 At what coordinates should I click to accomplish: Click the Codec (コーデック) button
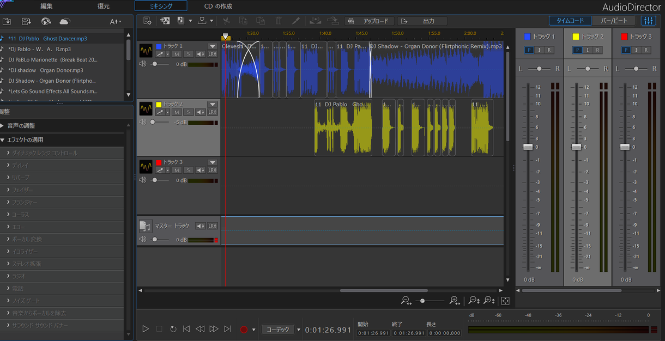tap(278, 330)
